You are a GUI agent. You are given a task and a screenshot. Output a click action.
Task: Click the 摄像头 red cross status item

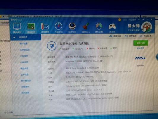coord(90,48)
